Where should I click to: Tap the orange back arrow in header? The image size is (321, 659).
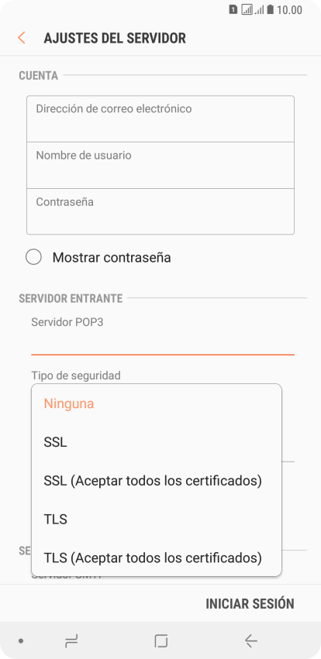coord(22,38)
